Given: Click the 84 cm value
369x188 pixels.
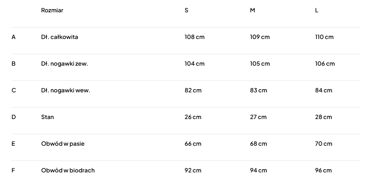Looking at the screenshot, I should pyautogui.click(x=323, y=90).
